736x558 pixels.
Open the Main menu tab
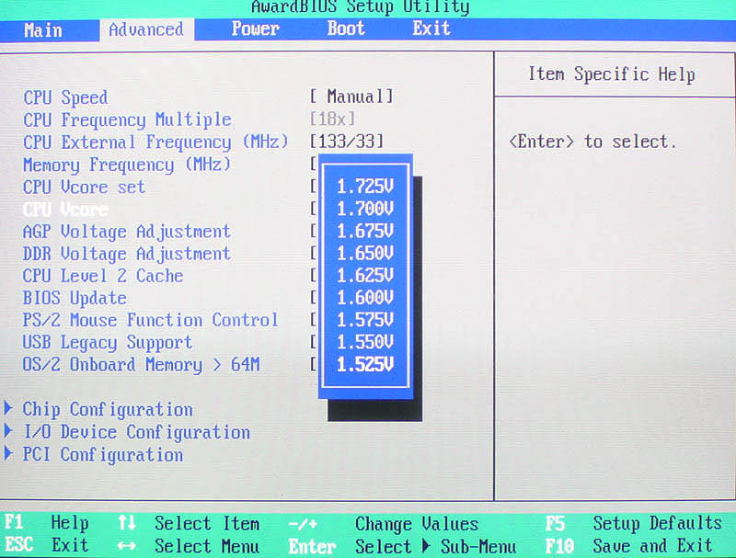(43, 29)
